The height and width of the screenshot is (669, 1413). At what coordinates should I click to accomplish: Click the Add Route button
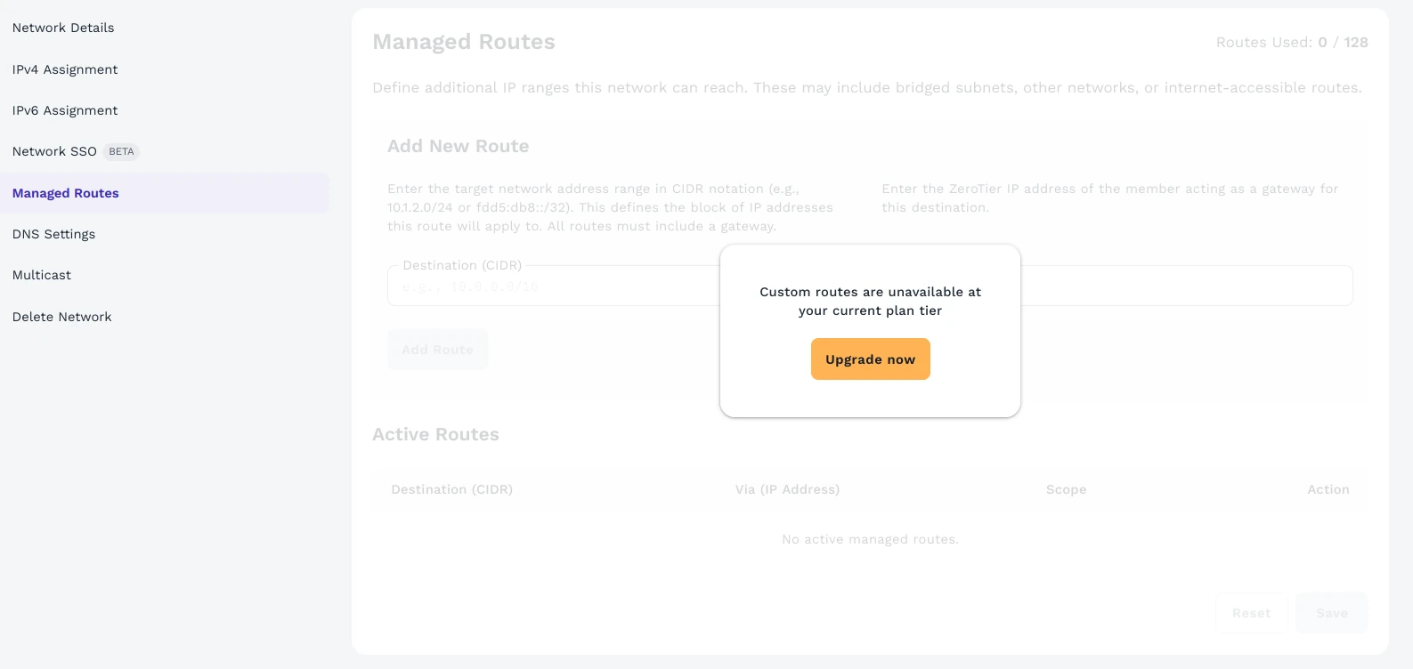(x=437, y=350)
